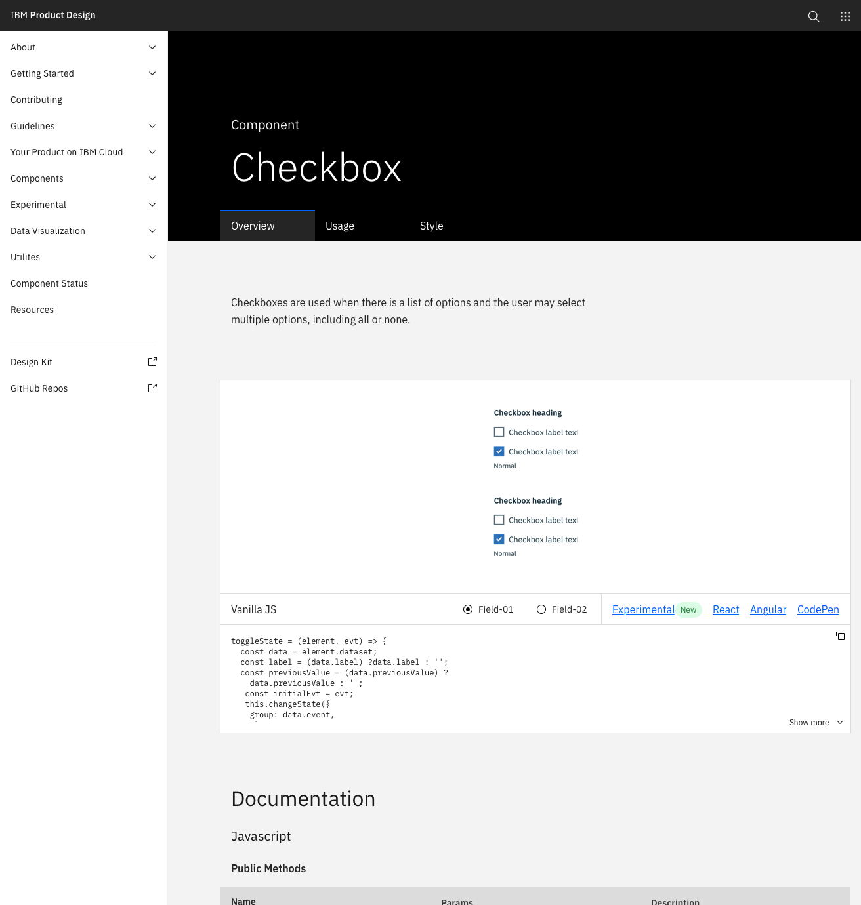Expand the Components section chevron

click(152, 178)
